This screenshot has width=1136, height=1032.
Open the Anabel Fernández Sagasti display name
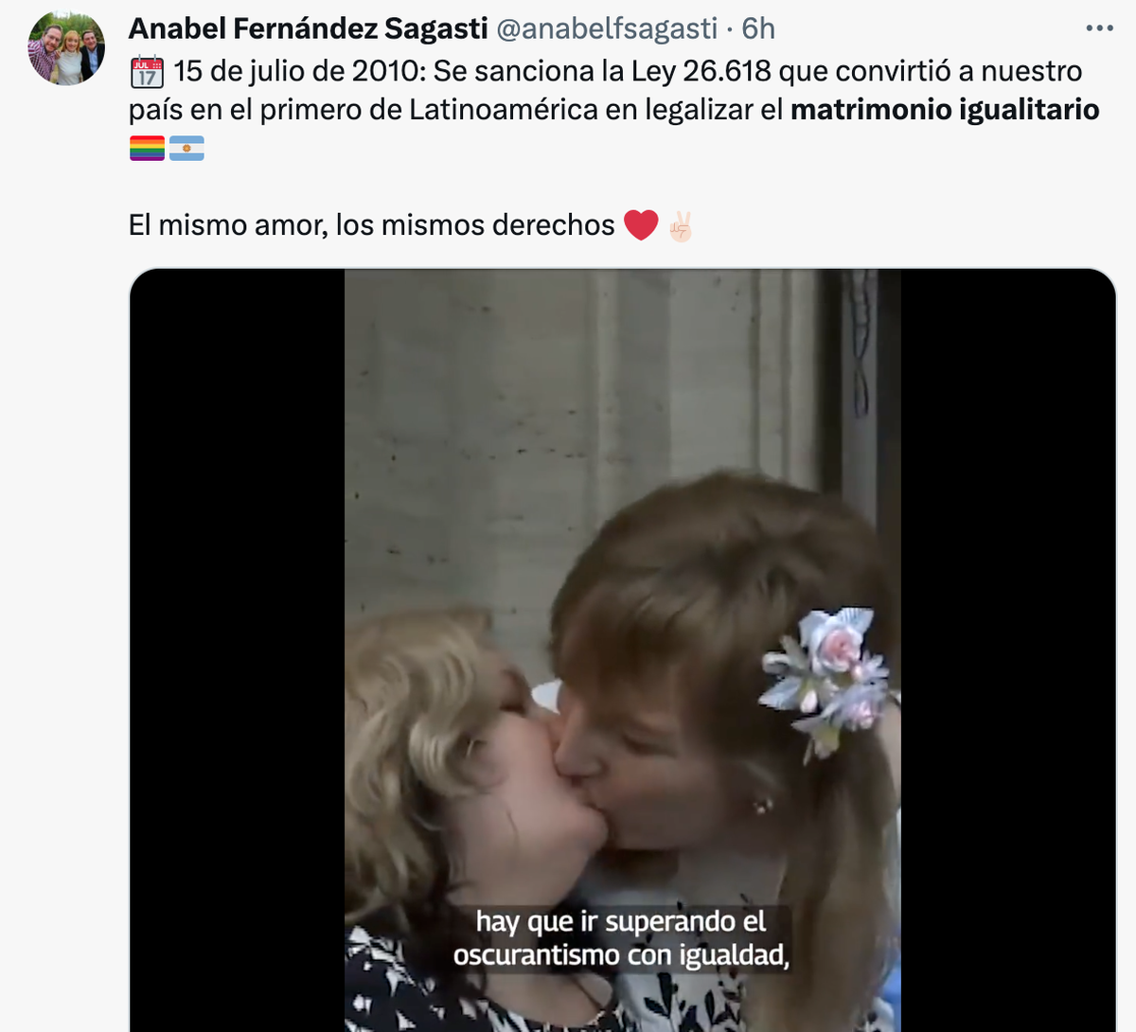coord(309,28)
